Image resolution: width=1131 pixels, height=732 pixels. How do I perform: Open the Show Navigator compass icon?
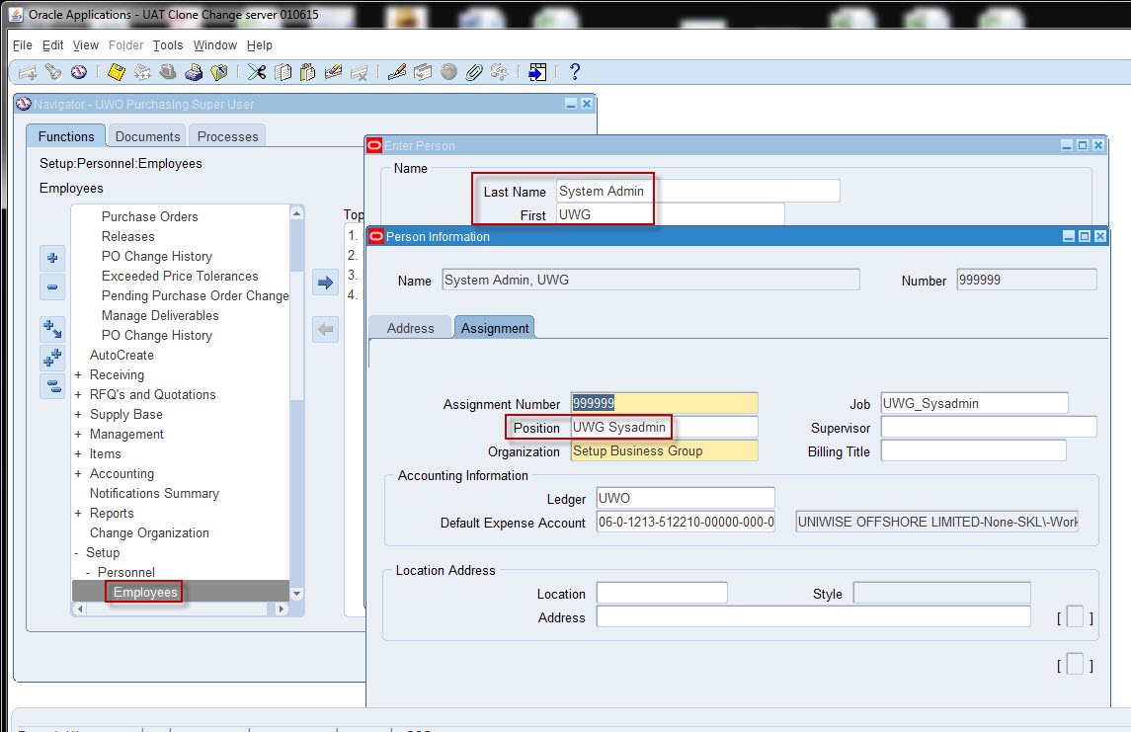click(x=80, y=71)
